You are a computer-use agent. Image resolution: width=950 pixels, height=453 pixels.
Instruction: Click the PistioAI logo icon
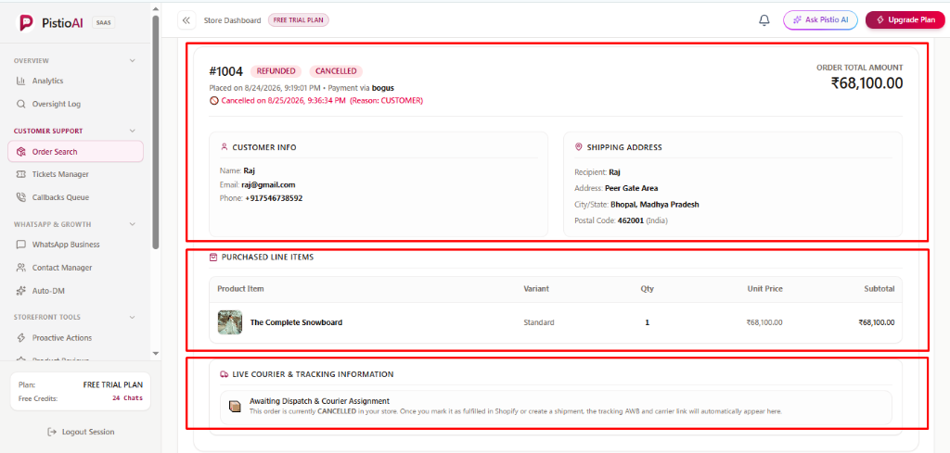tap(25, 22)
